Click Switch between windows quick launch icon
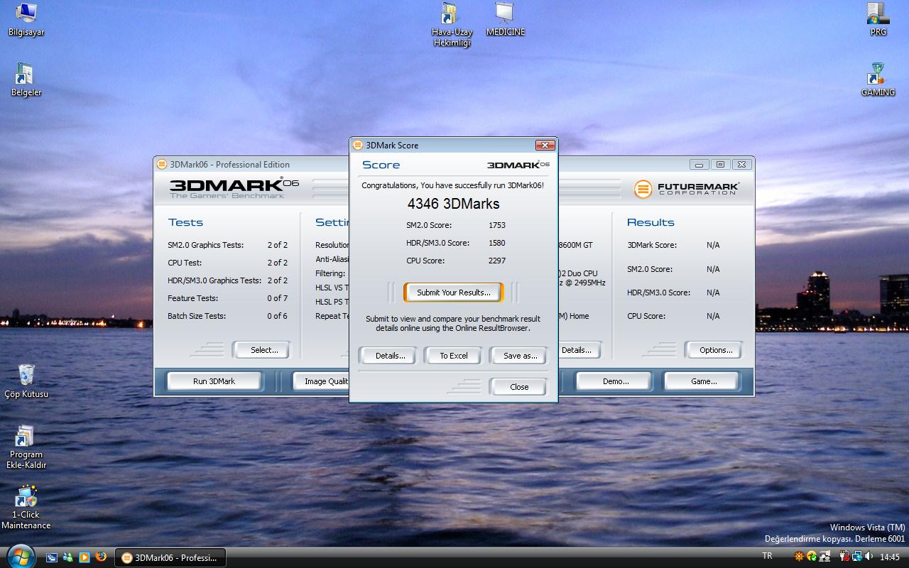 52,557
